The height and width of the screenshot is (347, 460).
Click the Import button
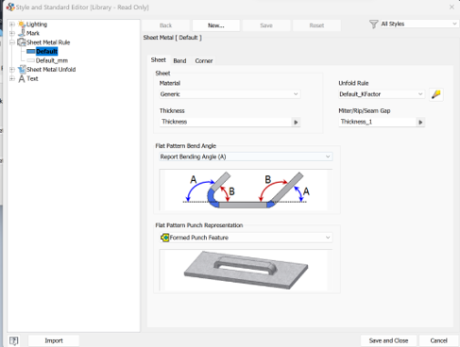tap(54, 340)
